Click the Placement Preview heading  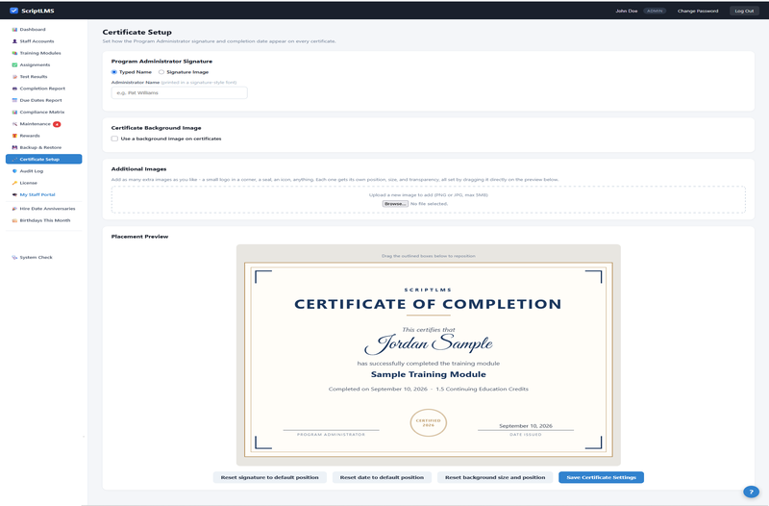click(139, 237)
